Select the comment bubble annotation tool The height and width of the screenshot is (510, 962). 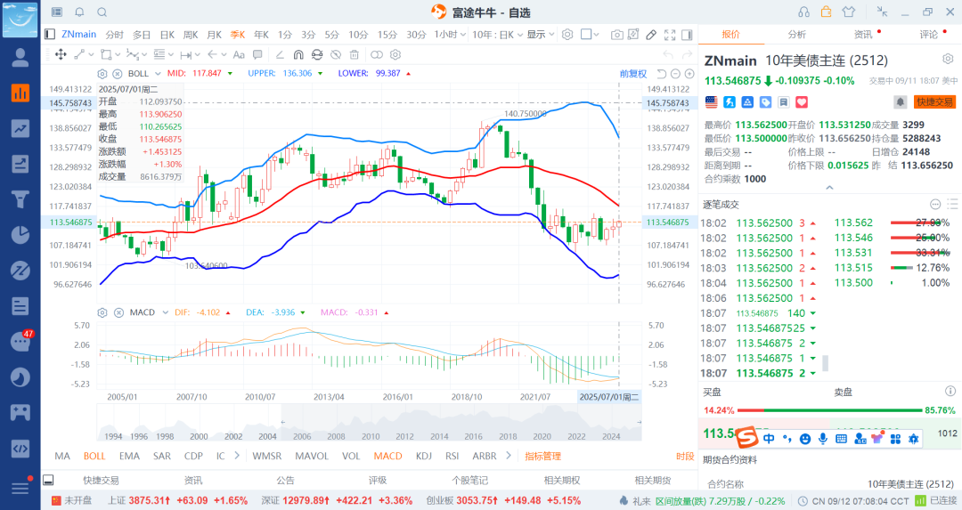pyautogui.click(x=257, y=54)
